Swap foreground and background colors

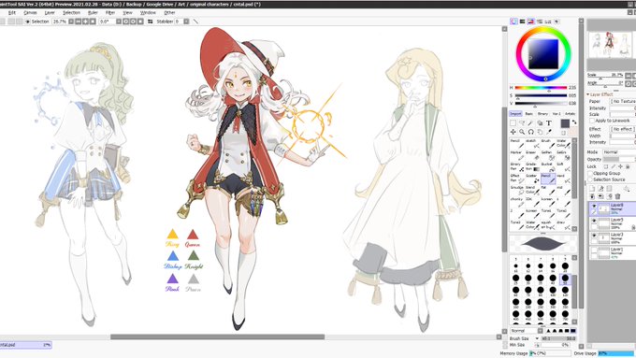coord(574,122)
